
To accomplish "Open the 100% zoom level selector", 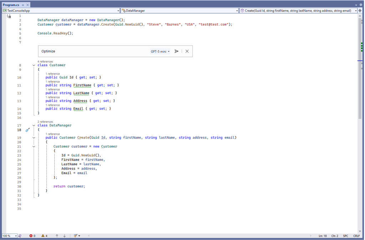I will click(x=10, y=235).
